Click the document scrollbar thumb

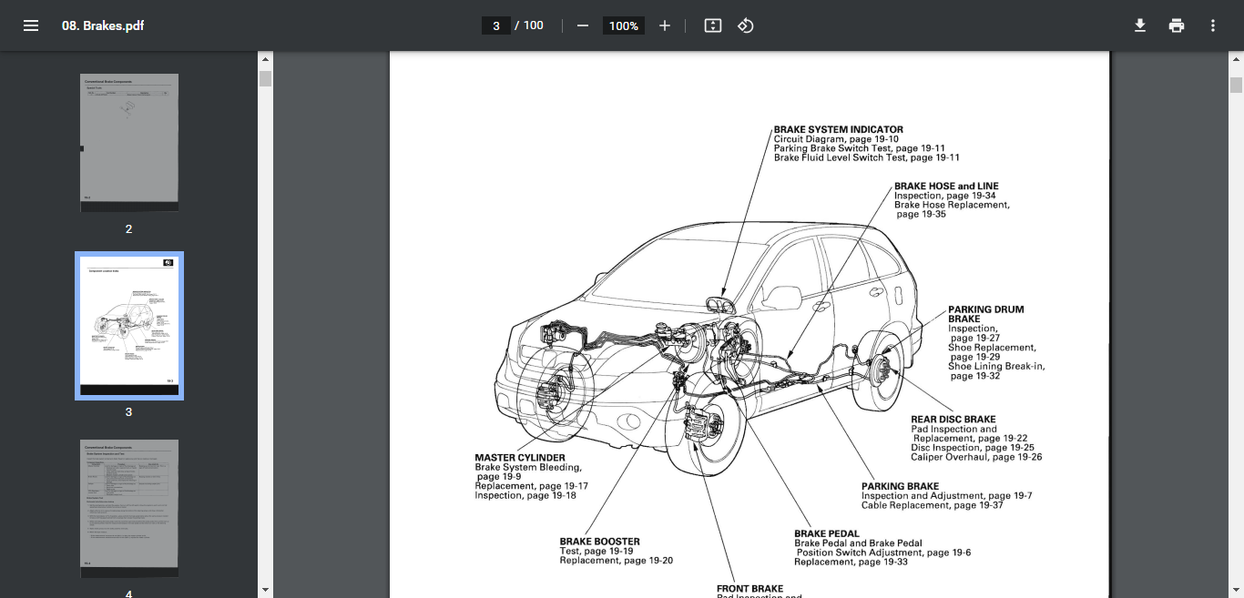click(x=1236, y=85)
